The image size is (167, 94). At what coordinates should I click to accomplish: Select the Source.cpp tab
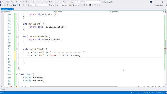point(5,9)
